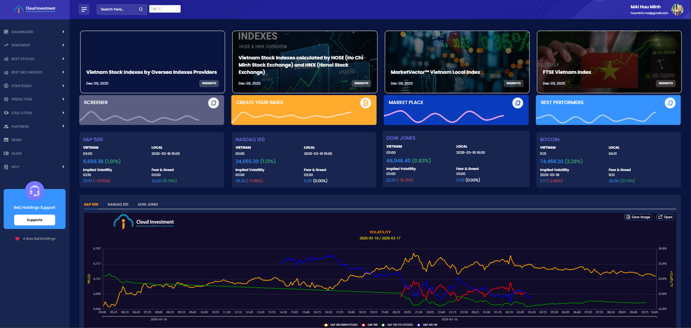Toggle the S&P 500 VIX Futures legend series
The width and height of the screenshot is (691, 328).
point(397,325)
